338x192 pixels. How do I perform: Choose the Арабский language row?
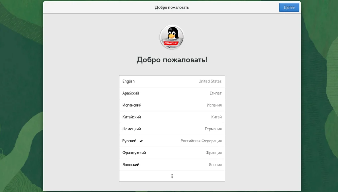coord(172,93)
